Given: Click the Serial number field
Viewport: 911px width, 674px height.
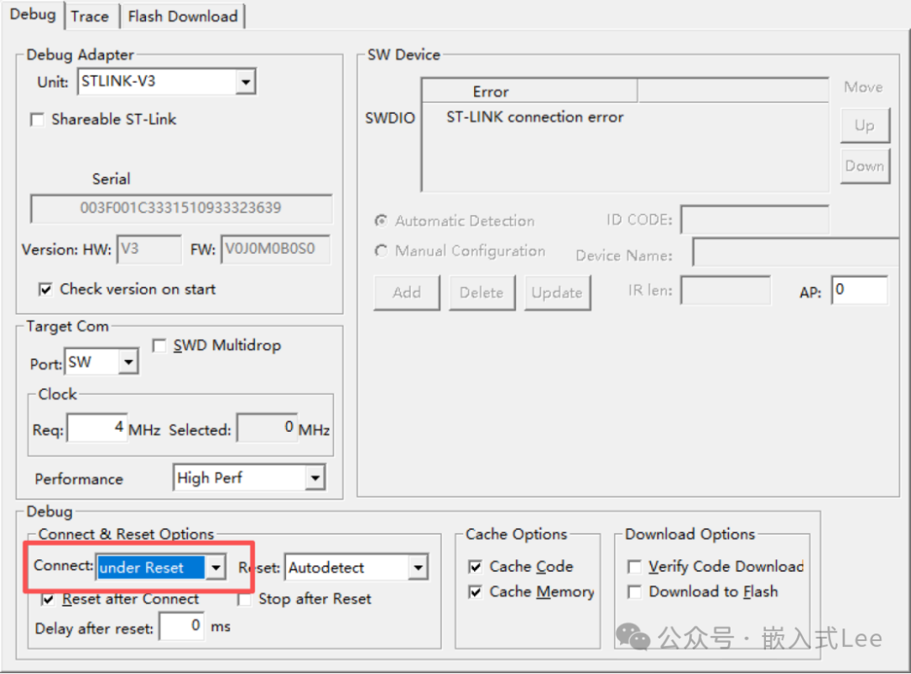Looking at the screenshot, I should (181, 208).
